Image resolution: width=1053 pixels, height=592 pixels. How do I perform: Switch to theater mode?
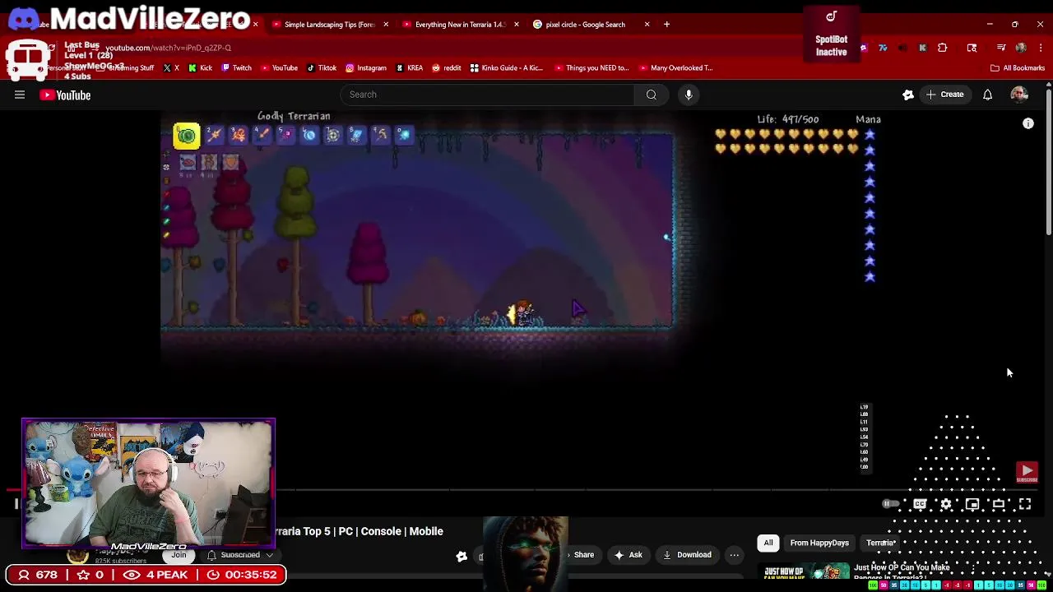[999, 504]
